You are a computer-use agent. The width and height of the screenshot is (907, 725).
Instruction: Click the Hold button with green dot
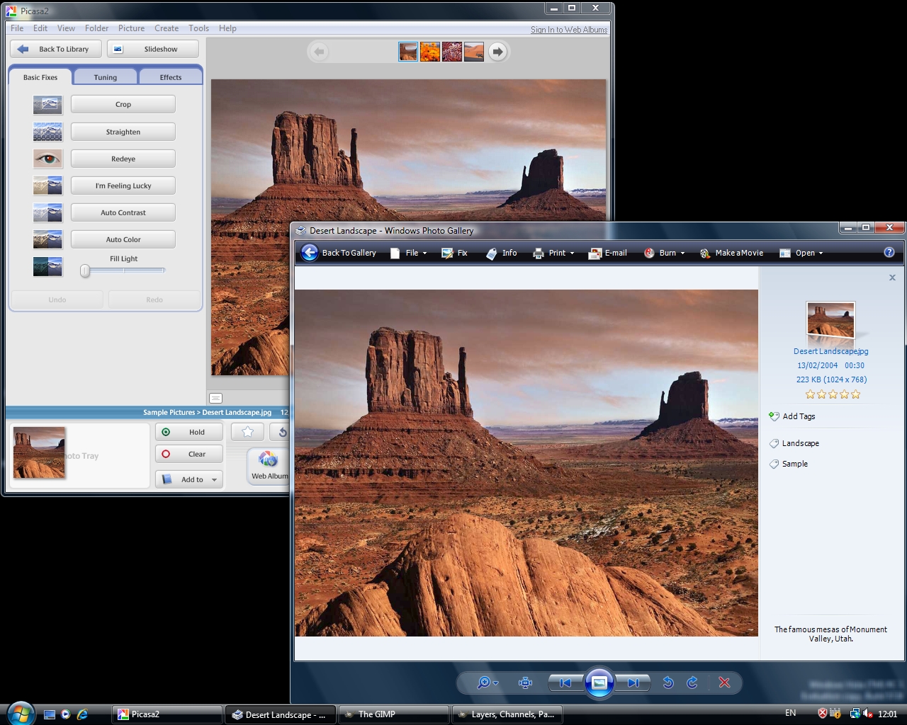coord(188,432)
